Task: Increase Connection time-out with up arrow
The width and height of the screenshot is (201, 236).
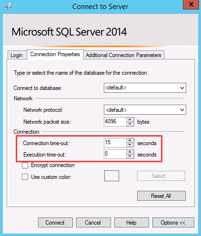Action: click(130, 140)
